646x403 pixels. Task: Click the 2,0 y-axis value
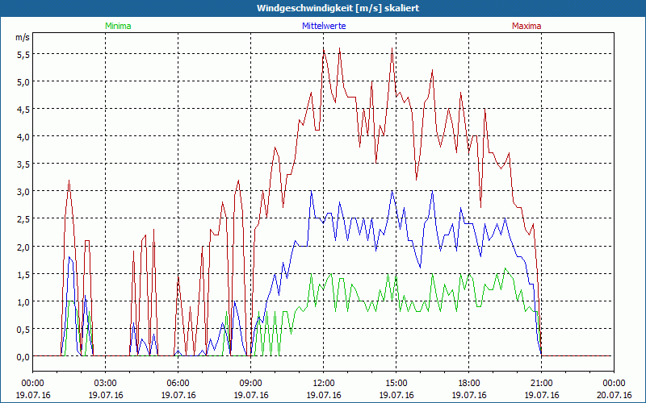[x=23, y=247]
